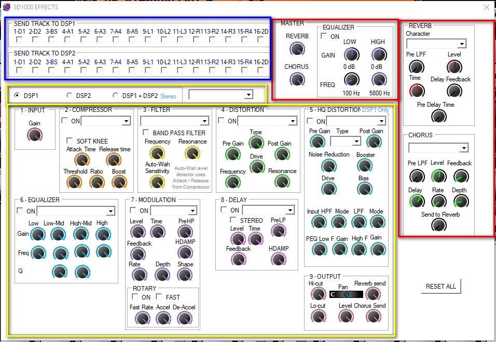Click the Compressor Ratio knob
This screenshot has width=496, height=342.
click(97, 182)
